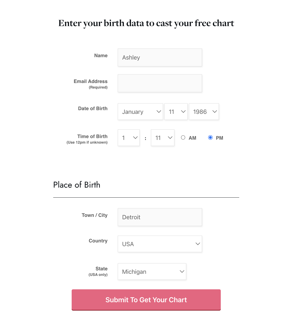Select the AM radio button
This screenshot has height=322, width=294.
tap(183, 137)
